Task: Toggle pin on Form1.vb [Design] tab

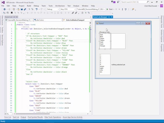Action: (x=109, y=17)
